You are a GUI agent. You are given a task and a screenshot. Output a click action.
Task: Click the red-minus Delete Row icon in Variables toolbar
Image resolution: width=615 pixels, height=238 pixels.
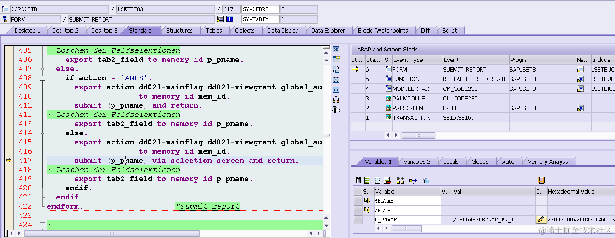[387, 180]
